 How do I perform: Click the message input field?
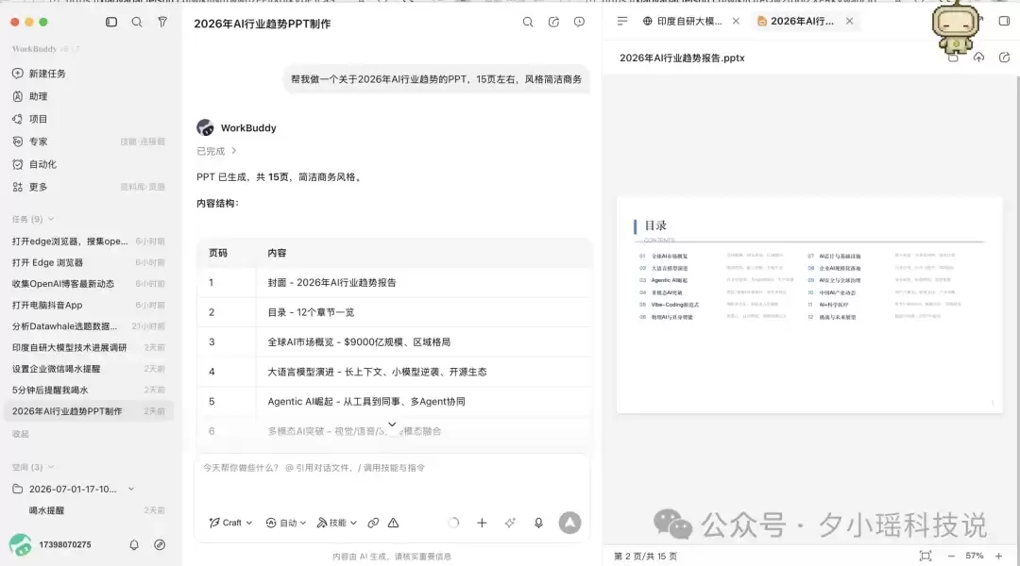click(392, 481)
